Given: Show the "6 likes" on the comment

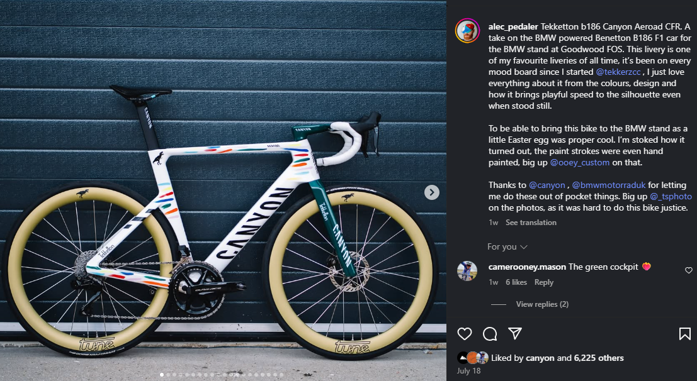Looking at the screenshot, I should click(x=516, y=282).
